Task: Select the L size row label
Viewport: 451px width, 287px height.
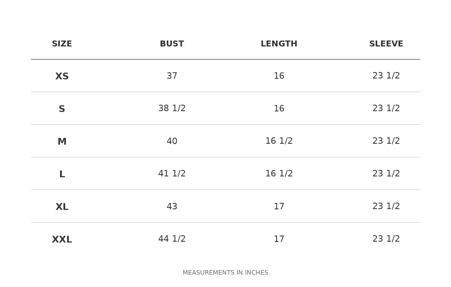Action: click(62, 174)
